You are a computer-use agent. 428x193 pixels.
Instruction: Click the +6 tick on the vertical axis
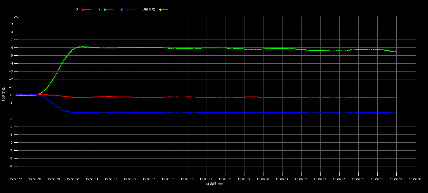pos(11,48)
